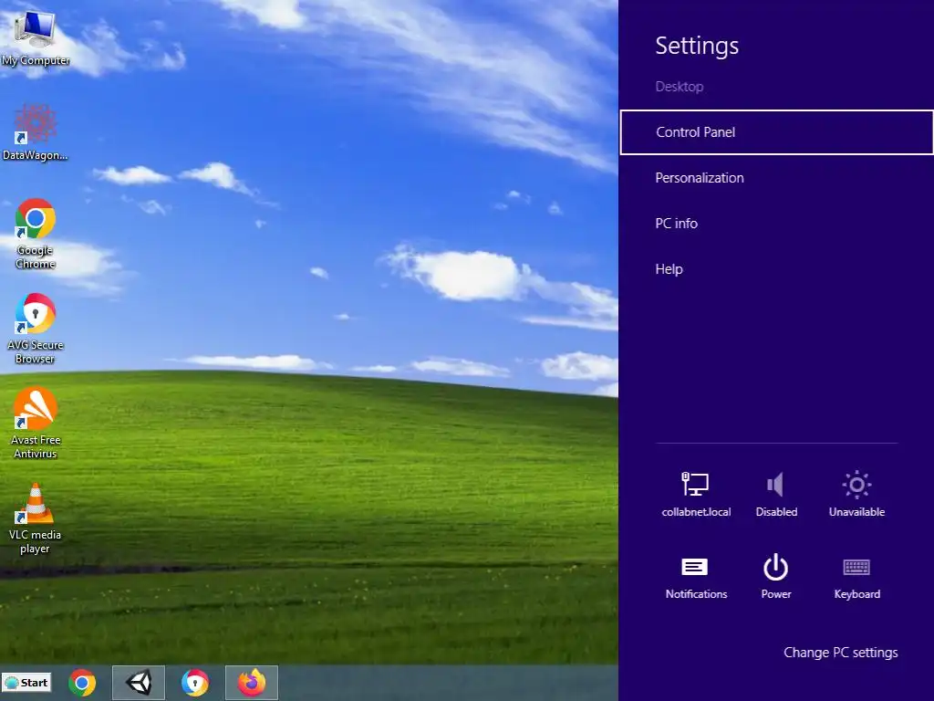The width and height of the screenshot is (934, 701).
Task: Click the Unavailable brightness icon
Action: tap(856, 494)
